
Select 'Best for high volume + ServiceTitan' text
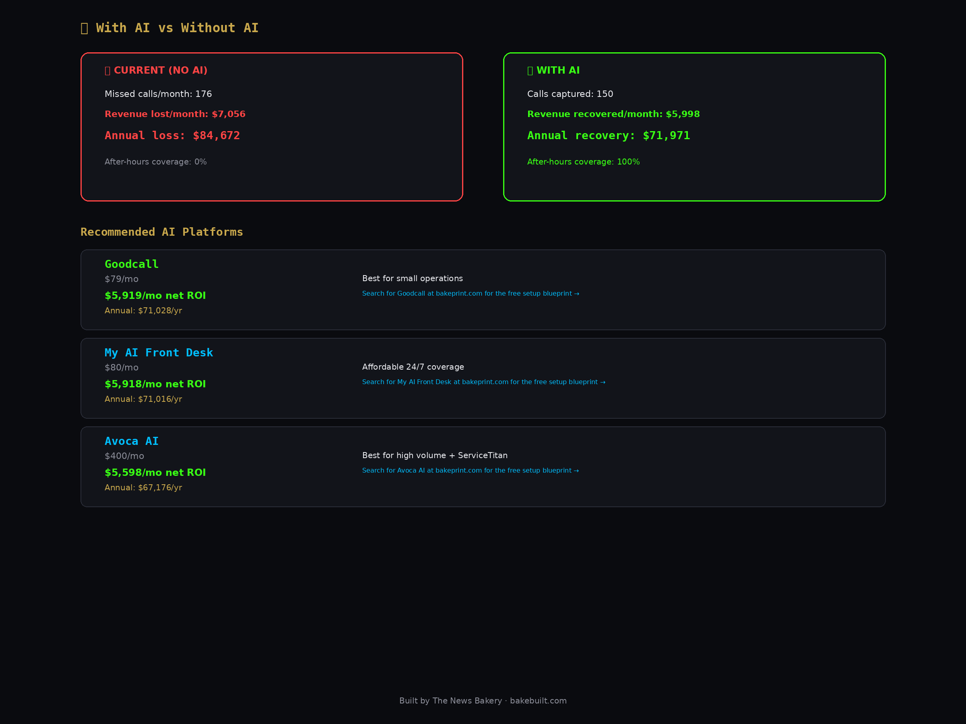point(435,456)
